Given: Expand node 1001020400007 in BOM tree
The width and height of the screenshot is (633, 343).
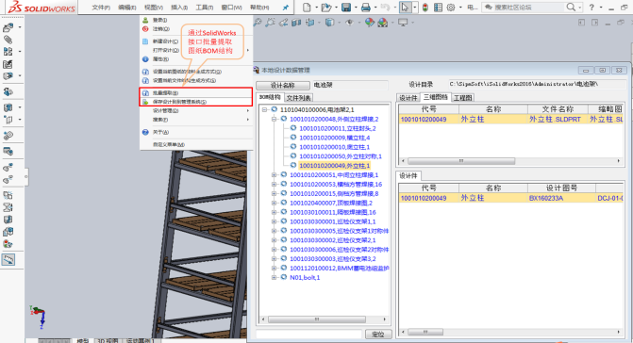Looking at the screenshot, I should pos(275,203).
